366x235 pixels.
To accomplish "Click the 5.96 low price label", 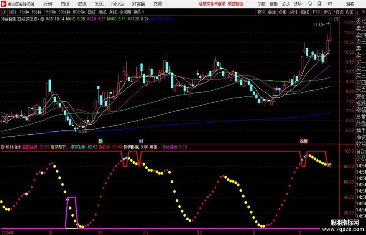I will 83,132.
